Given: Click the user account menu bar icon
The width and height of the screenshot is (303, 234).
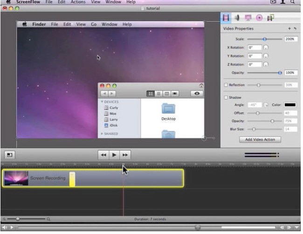Looking at the screenshot, I should (283, 2).
